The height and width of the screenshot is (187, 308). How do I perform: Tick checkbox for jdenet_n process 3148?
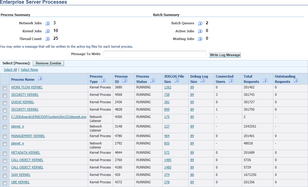click(5, 127)
